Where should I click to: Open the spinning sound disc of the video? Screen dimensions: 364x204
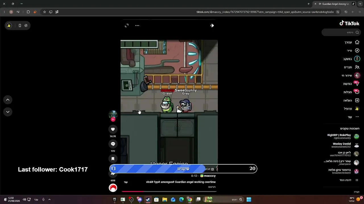tap(113, 188)
